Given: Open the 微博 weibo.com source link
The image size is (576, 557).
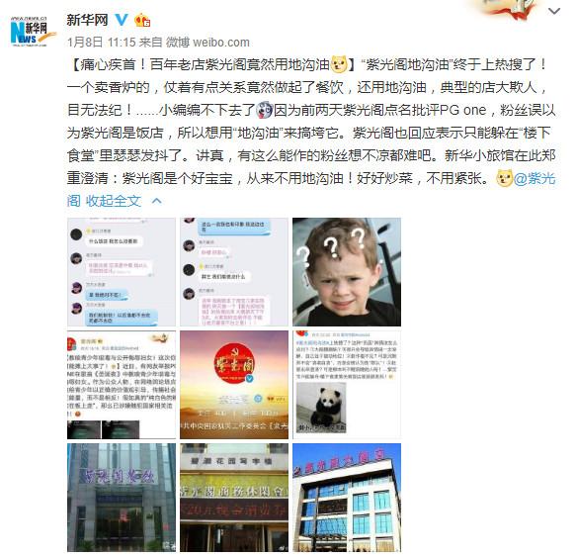Looking at the screenshot, I should click(x=207, y=43).
